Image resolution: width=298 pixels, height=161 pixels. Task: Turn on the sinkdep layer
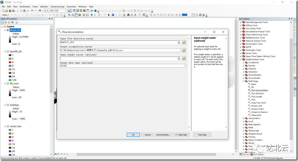coord(8,105)
